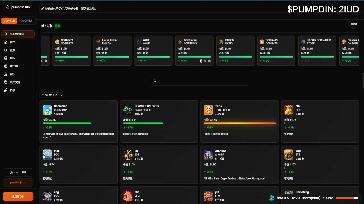Expand the pumpdin account dropdown

coord(18,183)
